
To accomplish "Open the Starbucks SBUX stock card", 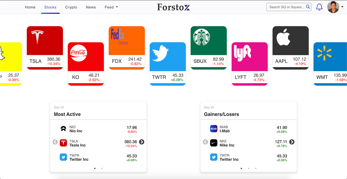I will pyautogui.click(x=209, y=48).
